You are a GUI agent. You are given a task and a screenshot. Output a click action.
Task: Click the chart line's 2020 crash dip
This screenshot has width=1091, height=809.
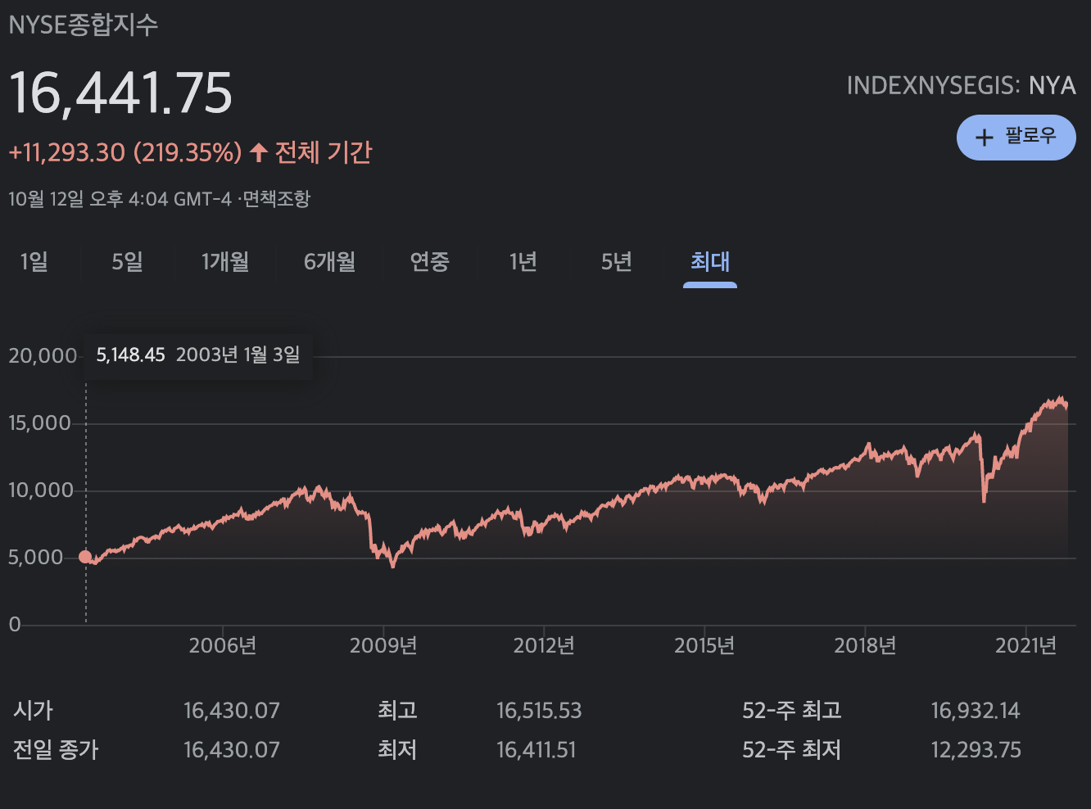tap(984, 499)
